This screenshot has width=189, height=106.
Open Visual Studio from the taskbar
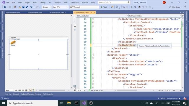coord(84,103)
